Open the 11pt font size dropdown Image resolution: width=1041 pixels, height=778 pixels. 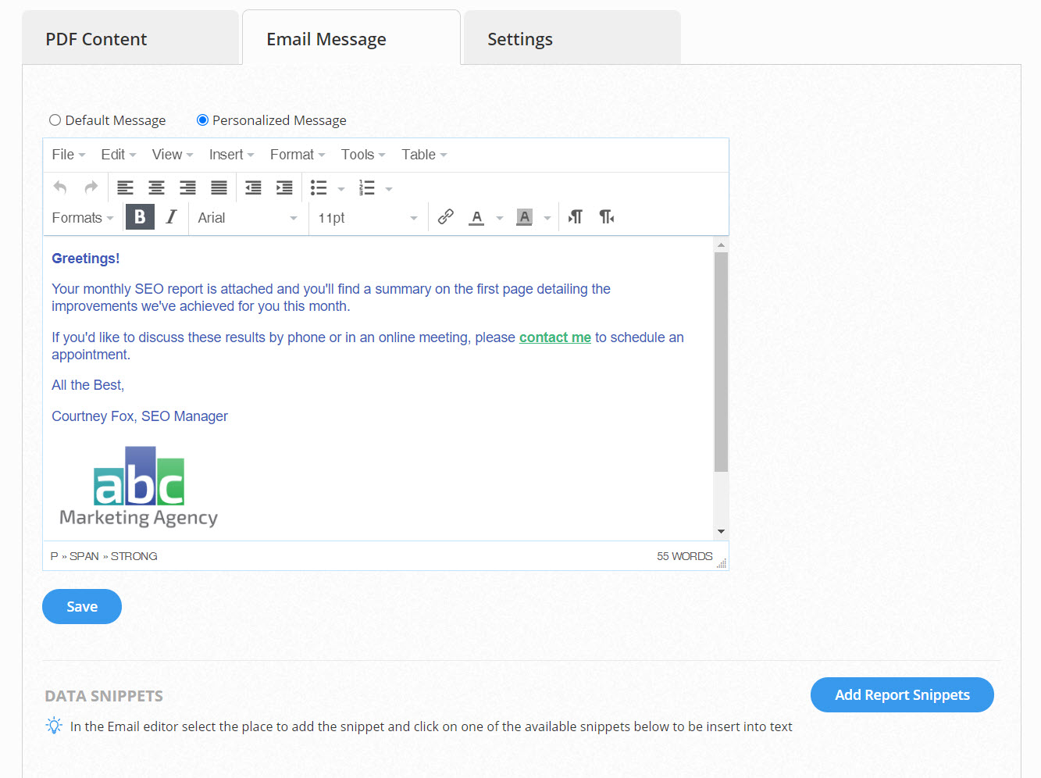pyautogui.click(x=367, y=218)
